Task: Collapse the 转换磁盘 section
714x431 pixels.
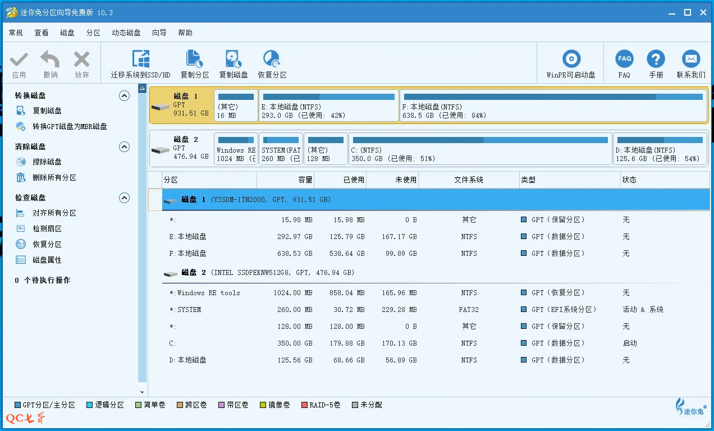Action: click(x=125, y=96)
